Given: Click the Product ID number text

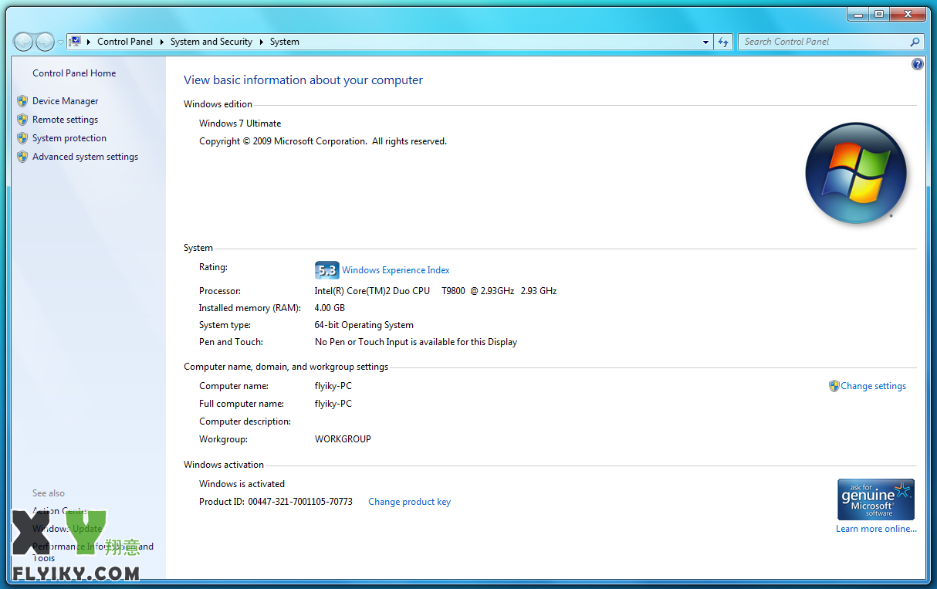Looking at the screenshot, I should click(300, 502).
